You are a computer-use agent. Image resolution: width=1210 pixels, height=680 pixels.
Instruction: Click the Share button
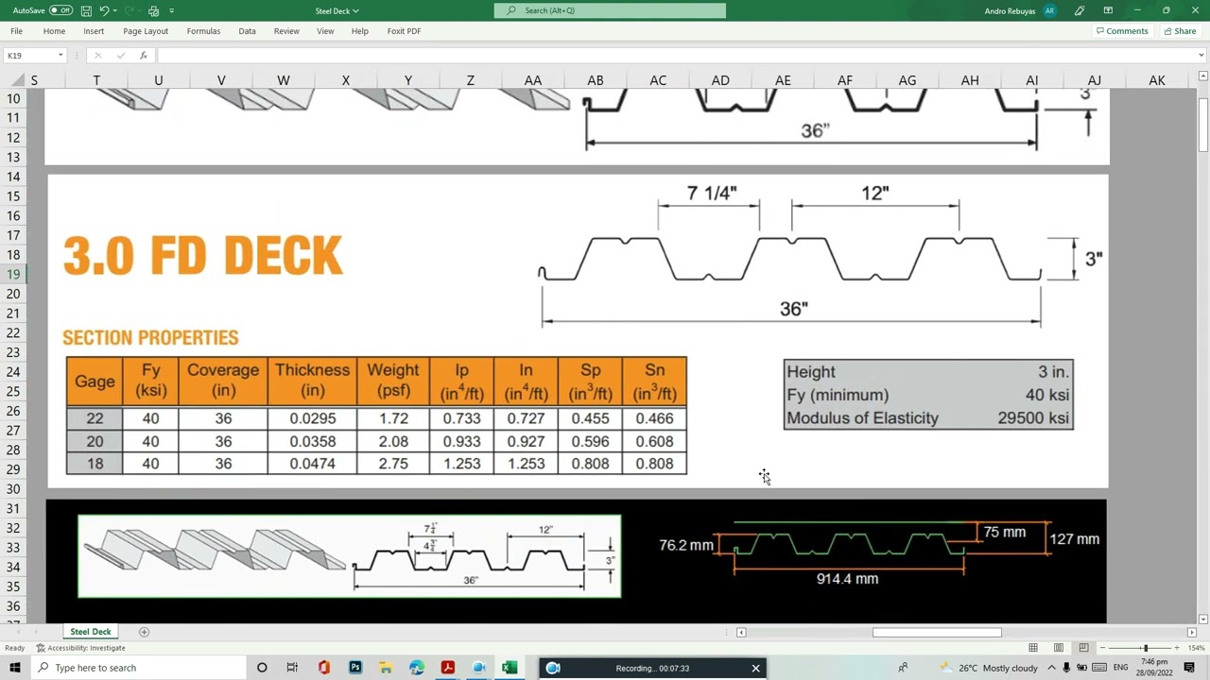click(1180, 31)
